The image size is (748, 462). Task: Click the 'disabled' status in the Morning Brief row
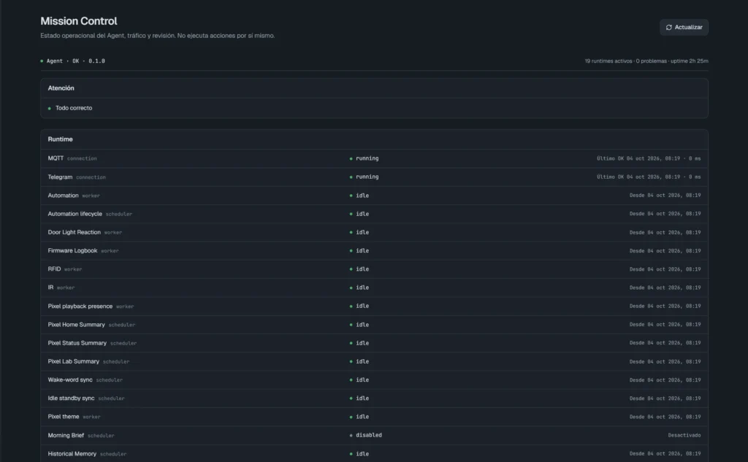pos(369,435)
